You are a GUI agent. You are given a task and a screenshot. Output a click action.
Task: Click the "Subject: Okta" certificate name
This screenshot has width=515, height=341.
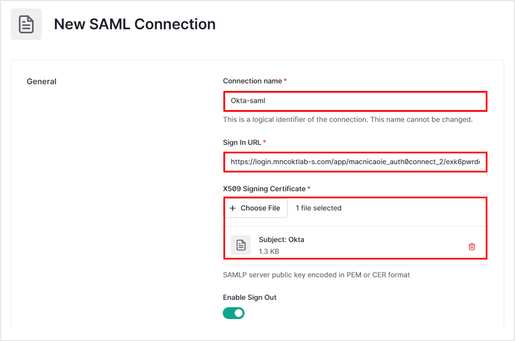tap(281, 239)
